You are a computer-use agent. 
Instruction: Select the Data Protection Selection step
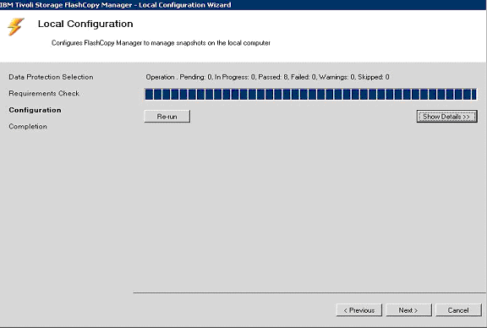click(51, 77)
